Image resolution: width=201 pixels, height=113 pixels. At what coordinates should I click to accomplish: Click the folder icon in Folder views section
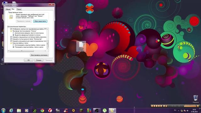pos(11,17)
